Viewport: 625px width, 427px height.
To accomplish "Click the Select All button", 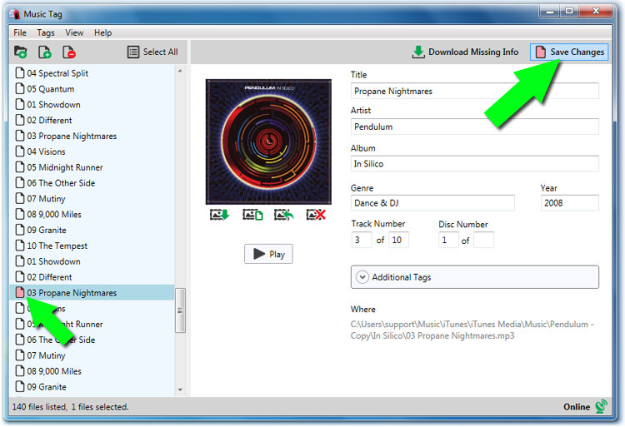I will [x=152, y=52].
